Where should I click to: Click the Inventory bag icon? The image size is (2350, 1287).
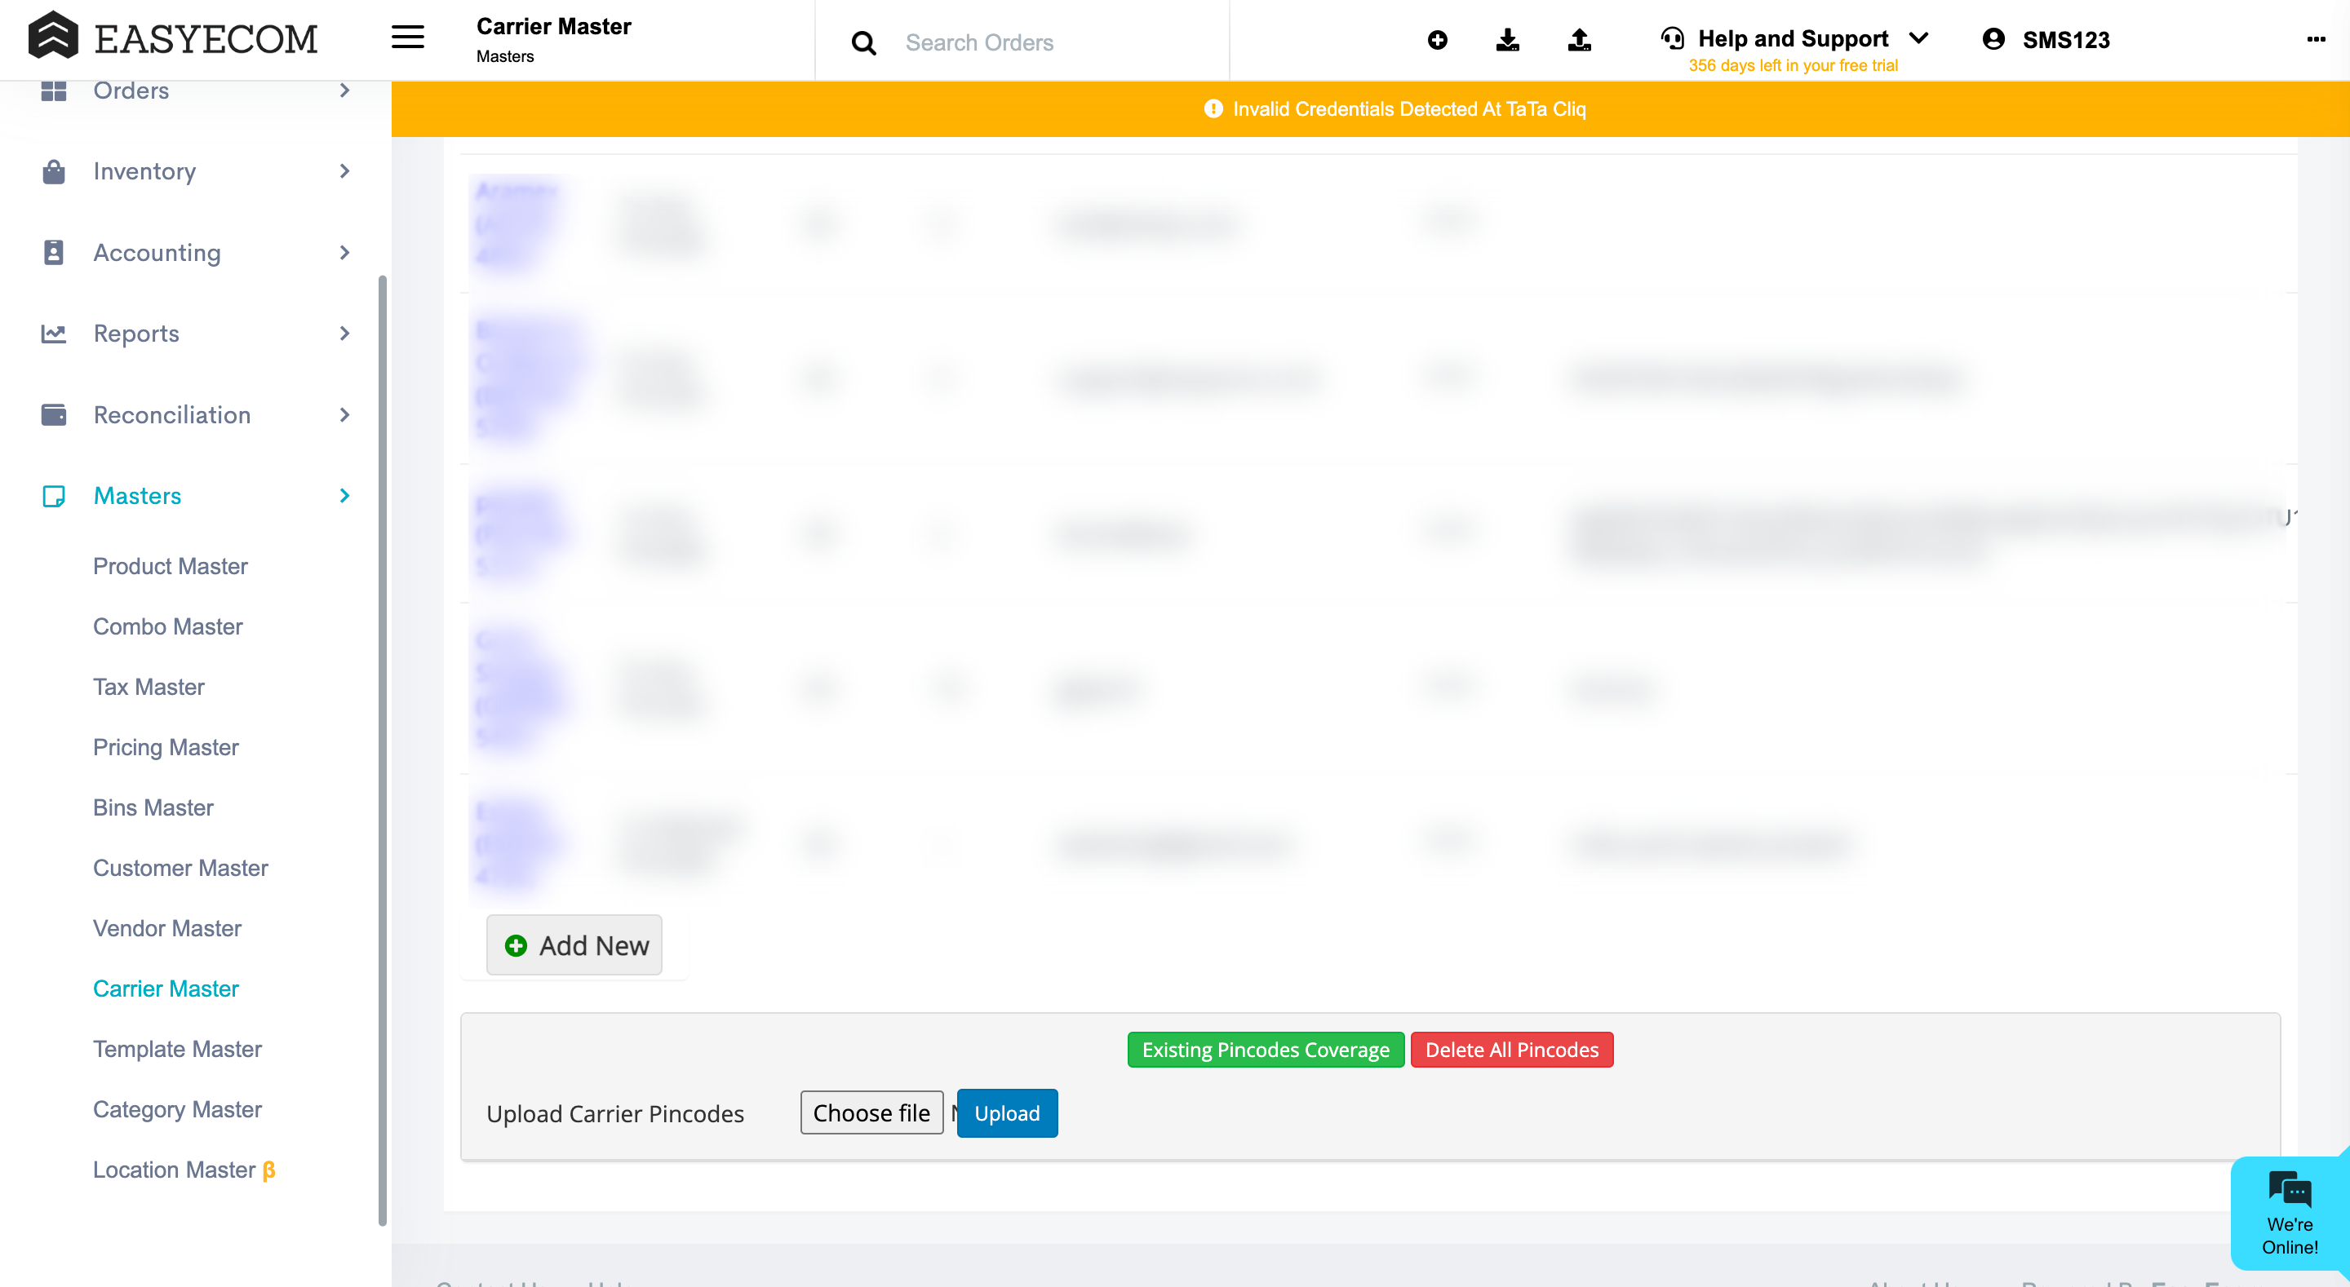[54, 171]
